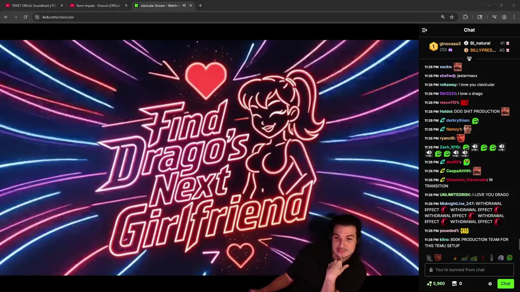Click the CHAD emote after psueded1
This screenshot has width=520, height=292.
click(x=464, y=231)
